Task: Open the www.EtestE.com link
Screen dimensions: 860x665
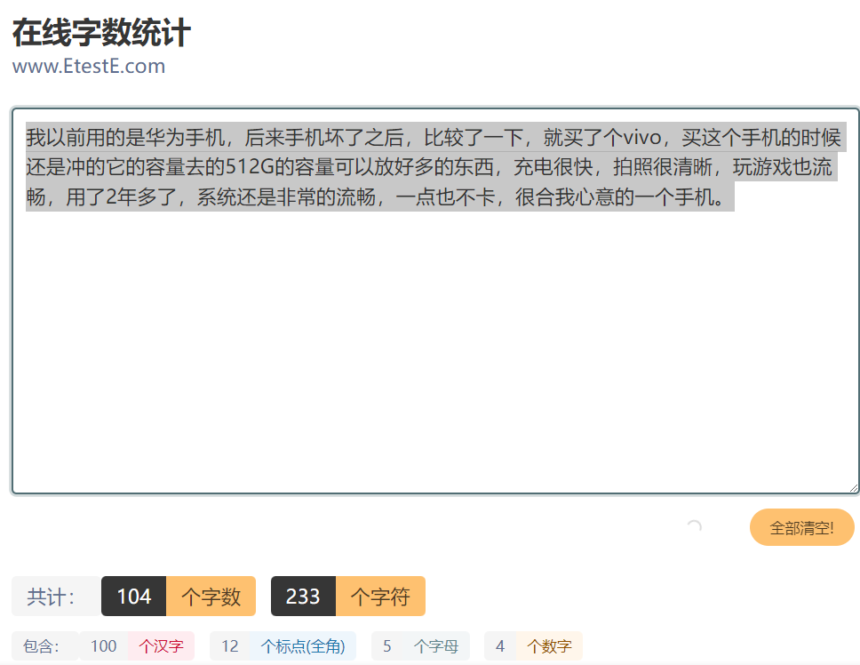Action: click(x=89, y=66)
